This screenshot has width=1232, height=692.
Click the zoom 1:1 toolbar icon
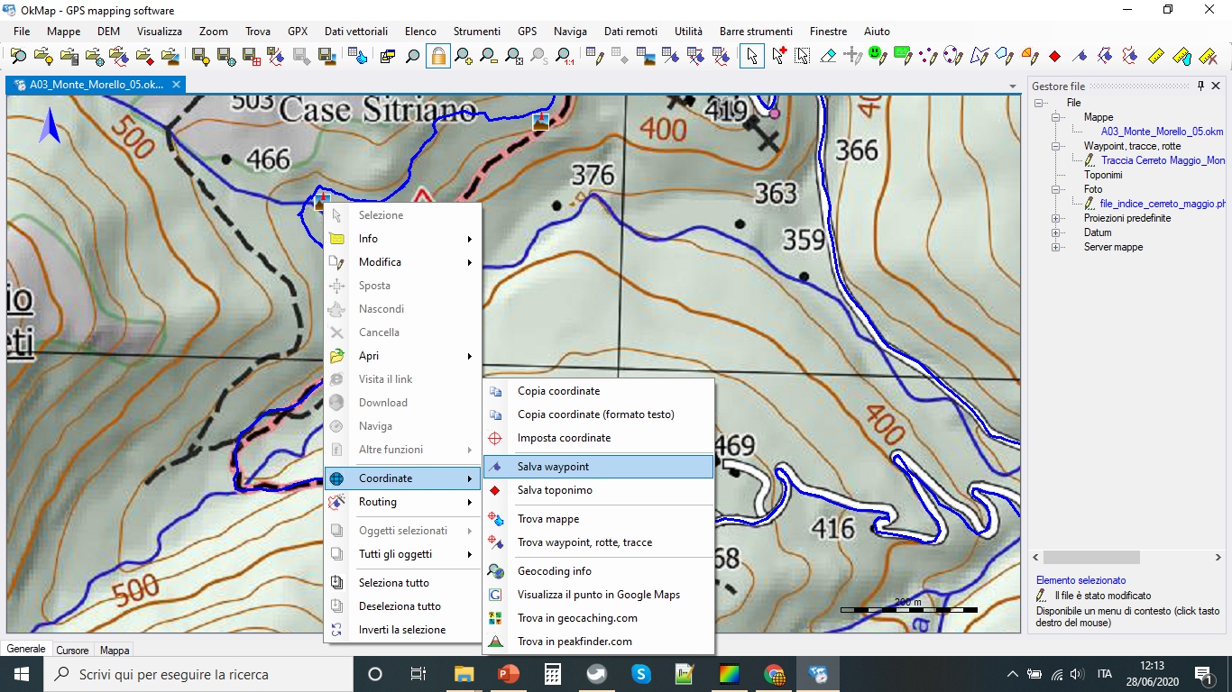565,57
